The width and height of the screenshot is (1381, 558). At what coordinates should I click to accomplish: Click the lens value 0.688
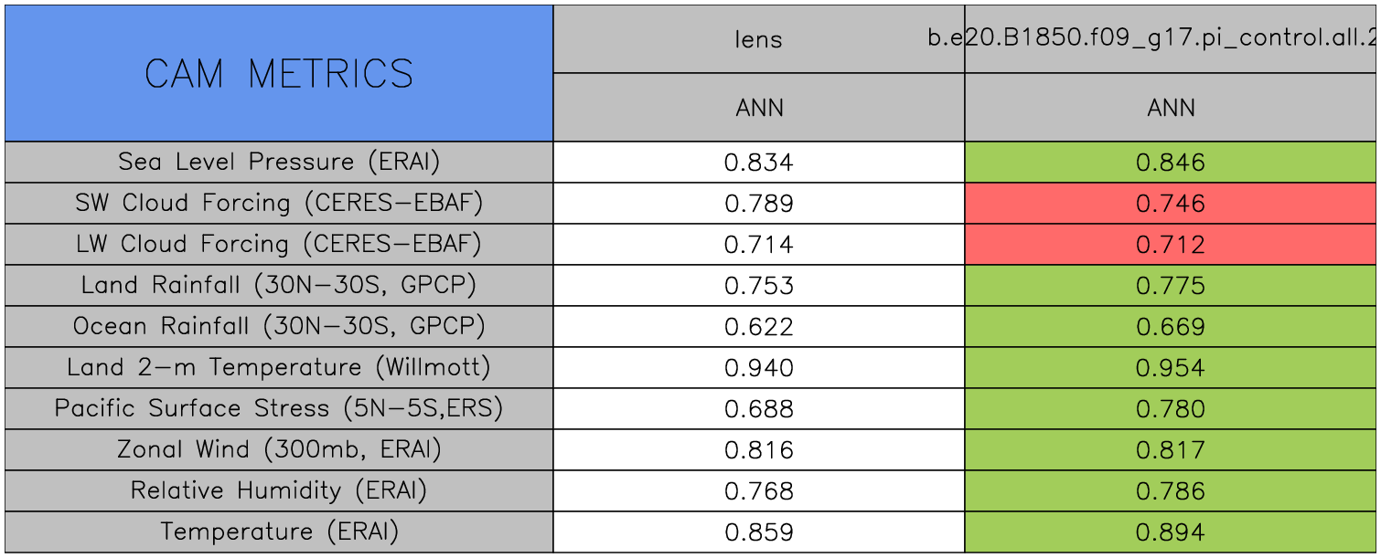pos(759,409)
